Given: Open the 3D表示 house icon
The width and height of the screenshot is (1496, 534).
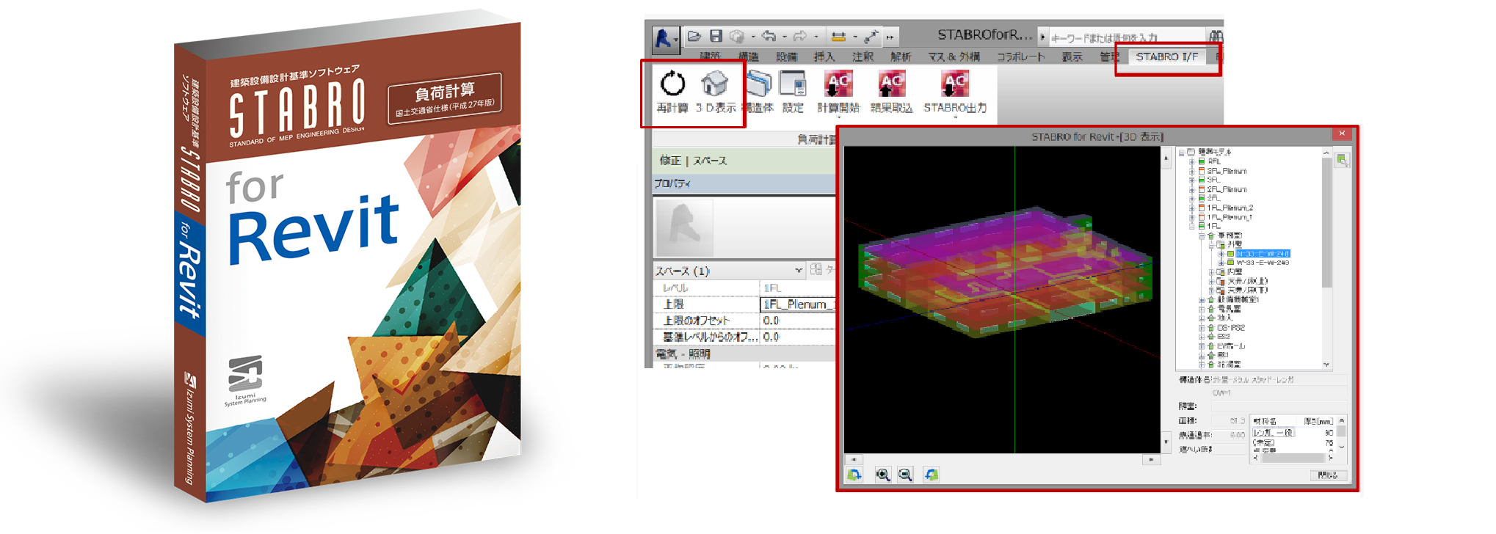Looking at the screenshot, I should pos(714,84).
